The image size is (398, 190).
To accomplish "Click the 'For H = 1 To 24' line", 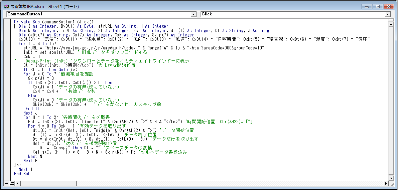I will click(67, 117).
